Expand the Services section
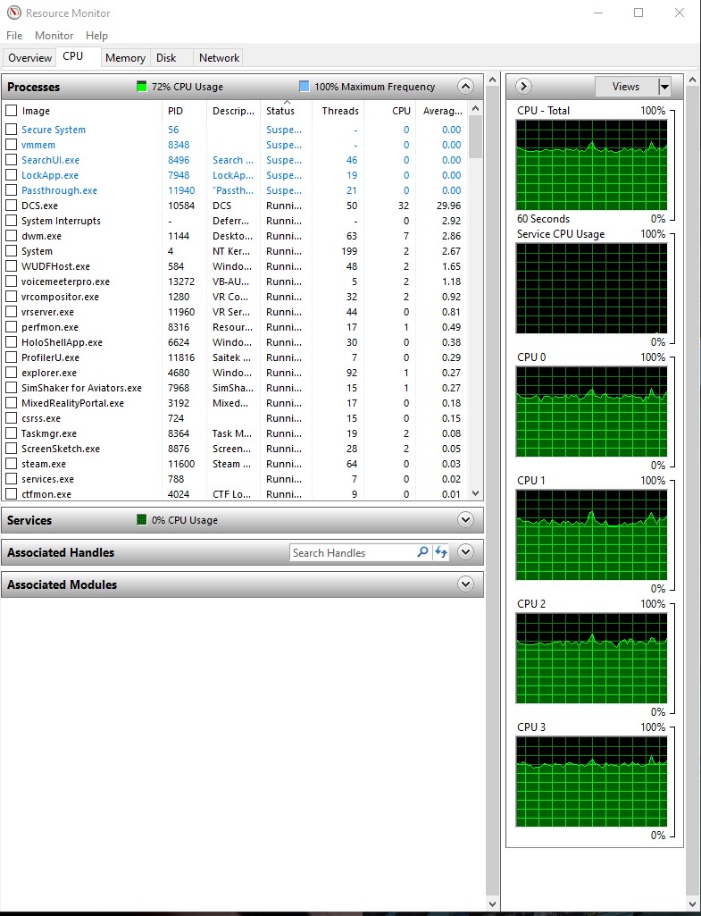This screenshot has width=701, height=916. tap(465, 519)
